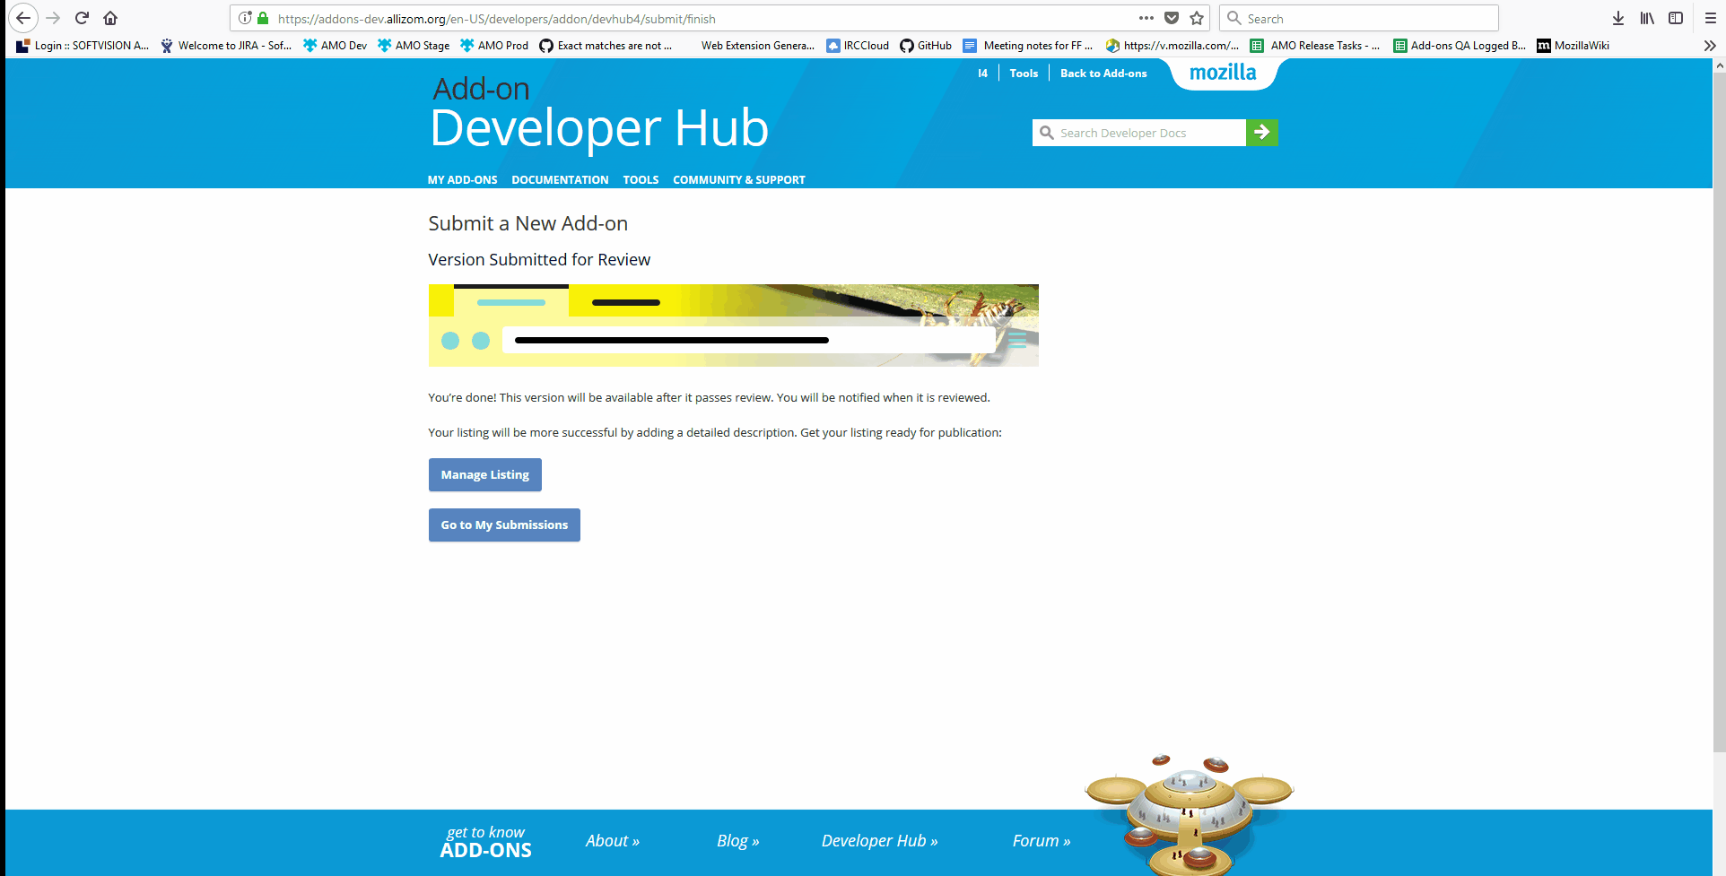The image size is (1726, 876).
Task: Click the Manage Listing button
Action: point(484,474)
